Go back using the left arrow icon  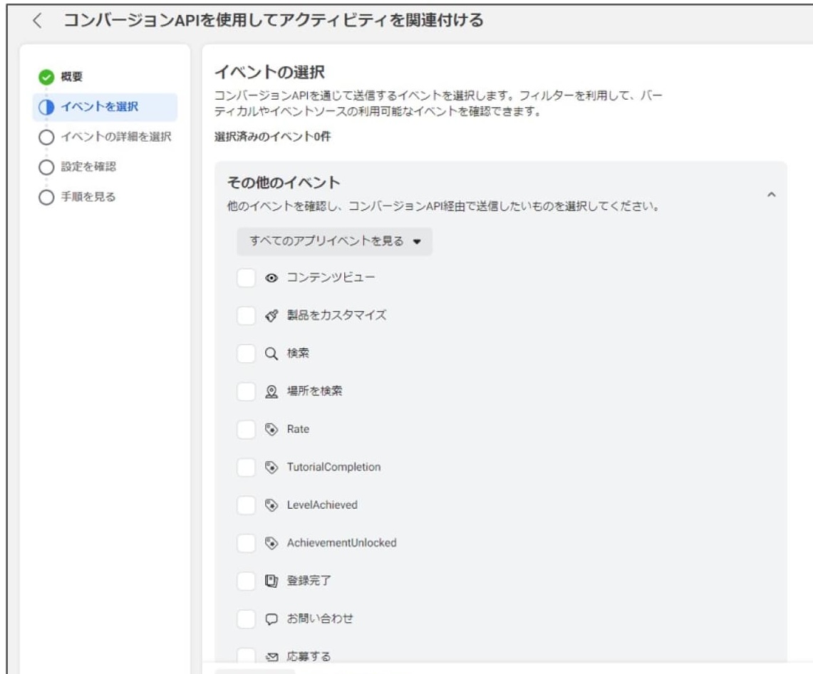[x=37, y=21]
